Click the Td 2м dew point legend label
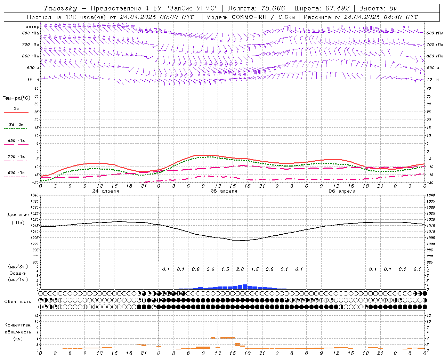Image resolution: width=445 pixels, height=356 pixels. point(16,124)
